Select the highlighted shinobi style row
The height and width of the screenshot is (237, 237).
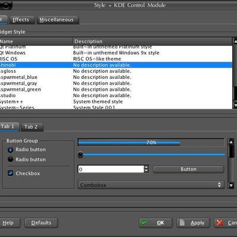[x=116, y=65]
